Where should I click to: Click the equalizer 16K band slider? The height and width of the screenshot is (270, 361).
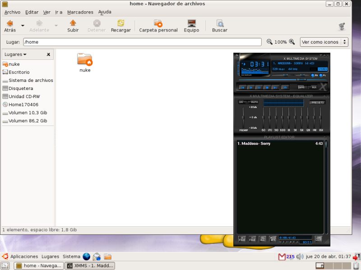click(320, 117)
